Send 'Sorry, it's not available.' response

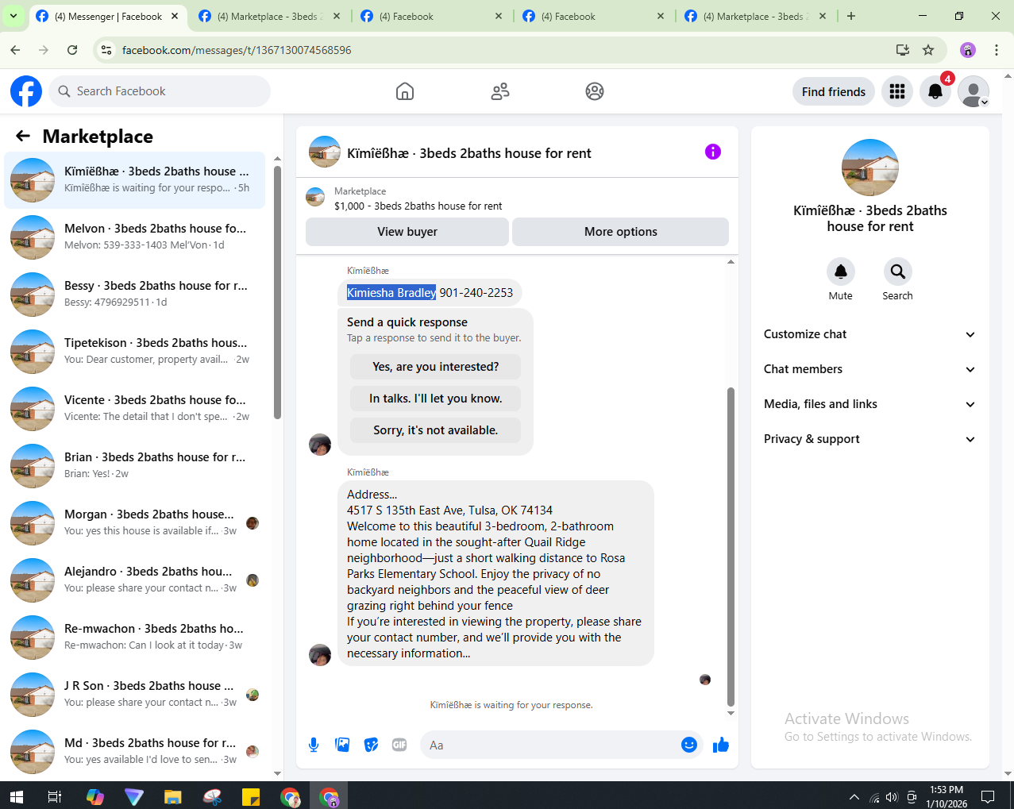436,430
